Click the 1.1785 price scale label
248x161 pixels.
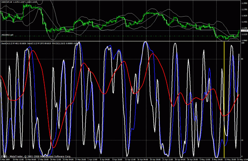(244, 9)
